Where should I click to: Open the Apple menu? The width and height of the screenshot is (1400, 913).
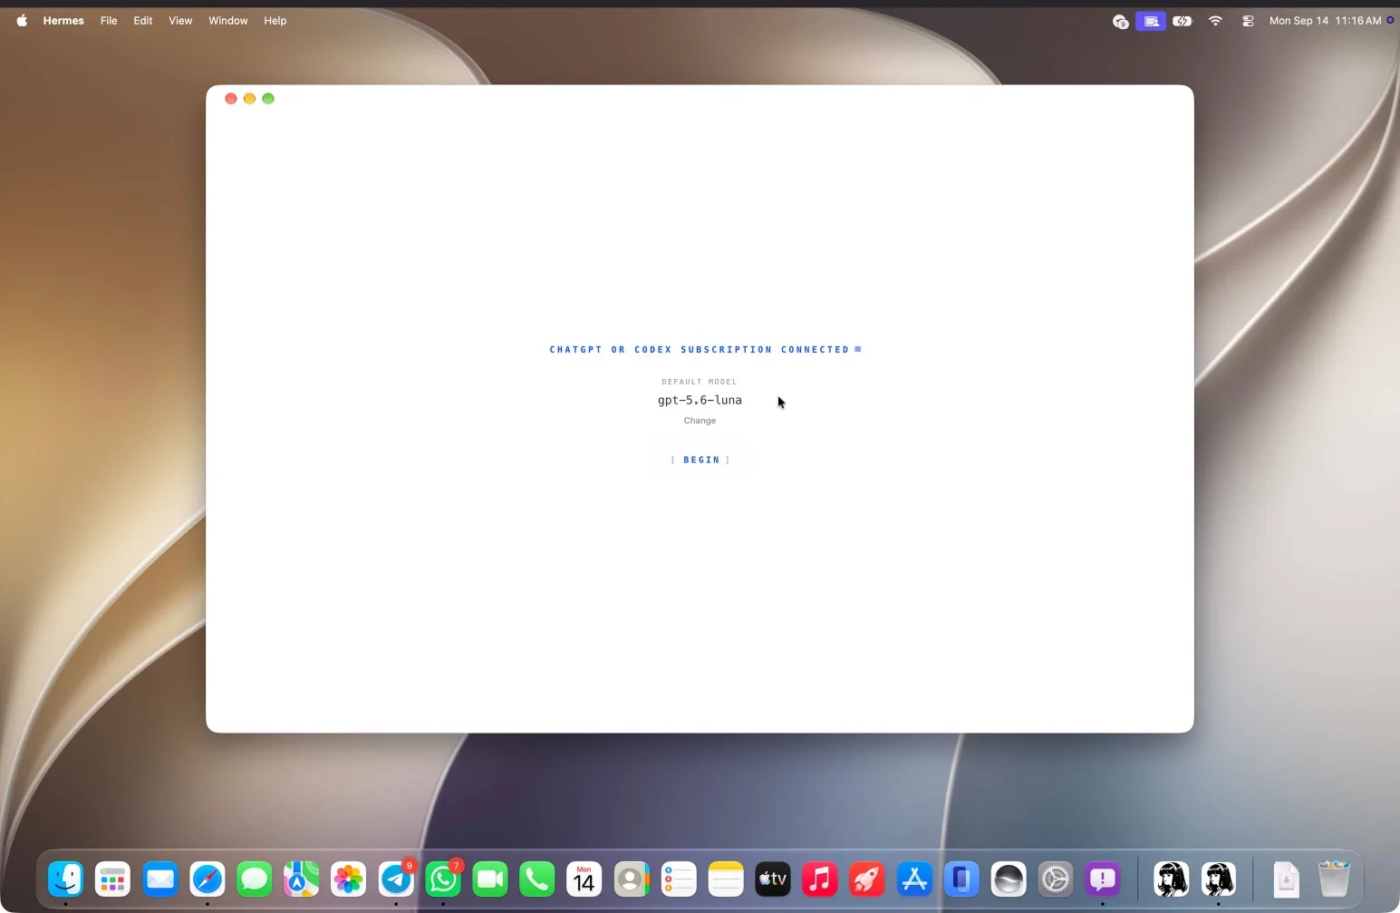pyautogui.click(x=22, y=21)
